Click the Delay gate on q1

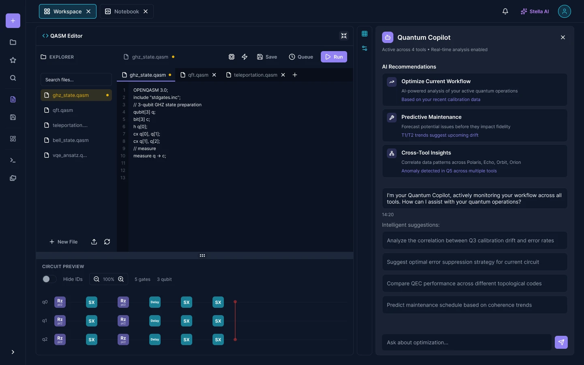[155, 321]
